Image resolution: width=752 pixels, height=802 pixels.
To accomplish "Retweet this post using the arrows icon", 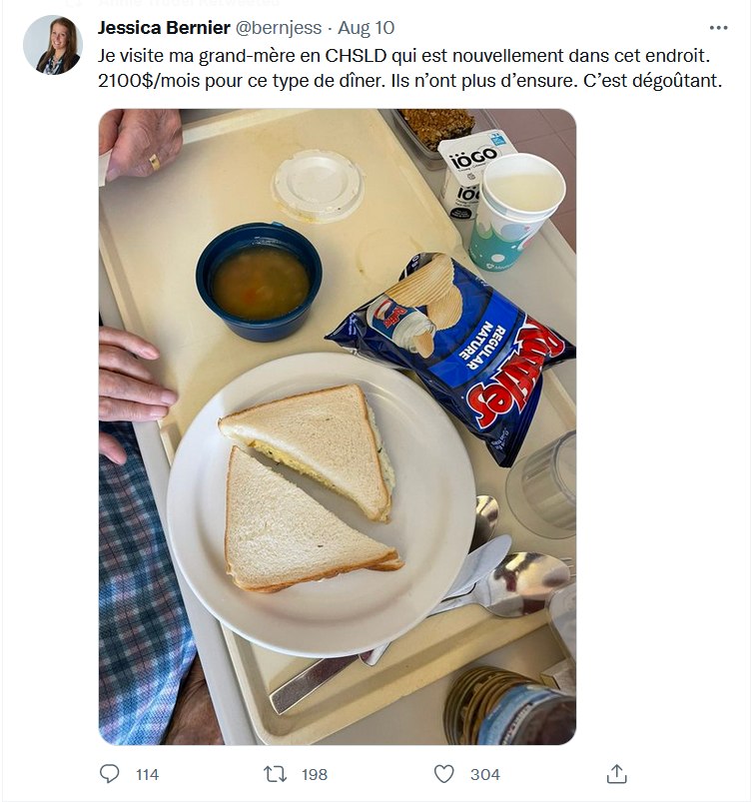I will click(275, 774).
